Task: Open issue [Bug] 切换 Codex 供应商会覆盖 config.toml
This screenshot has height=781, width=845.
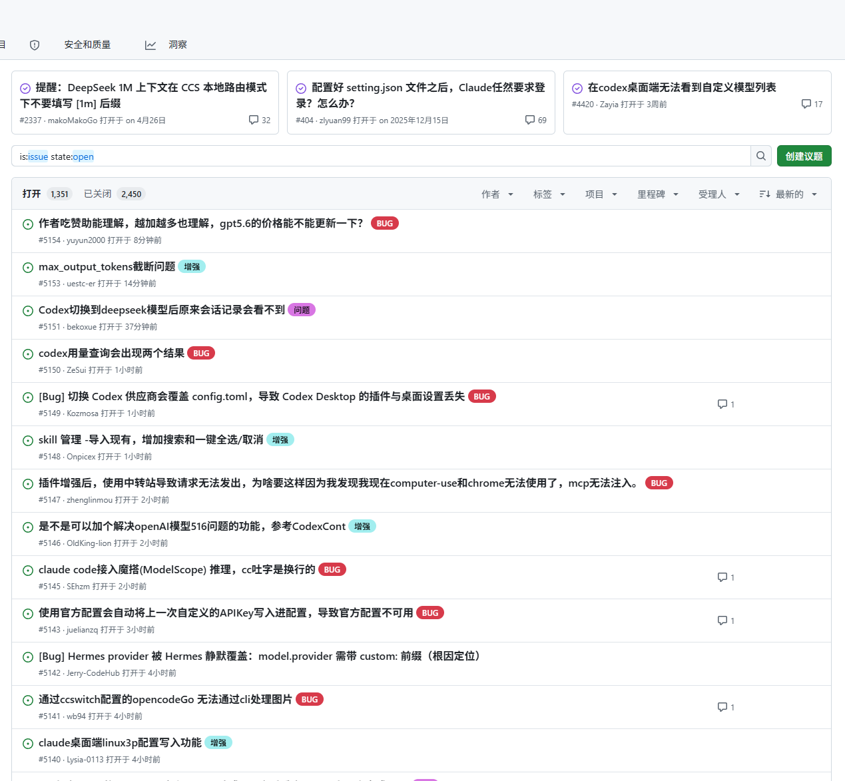Action: click(252, 396)
